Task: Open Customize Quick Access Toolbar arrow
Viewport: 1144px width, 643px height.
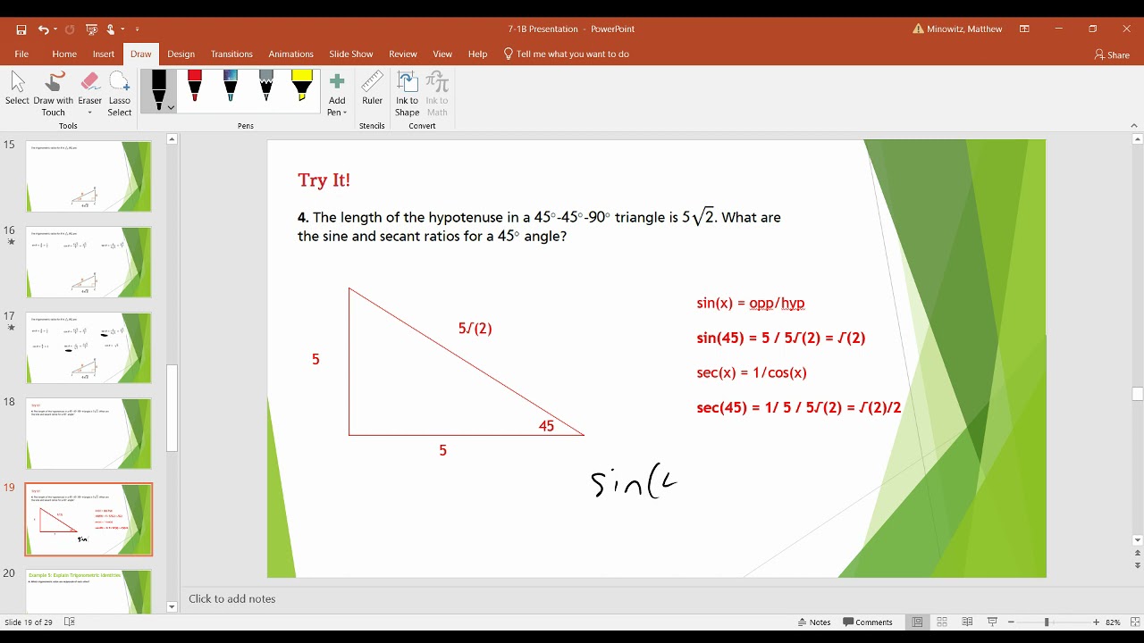Action: click(137, 29)
